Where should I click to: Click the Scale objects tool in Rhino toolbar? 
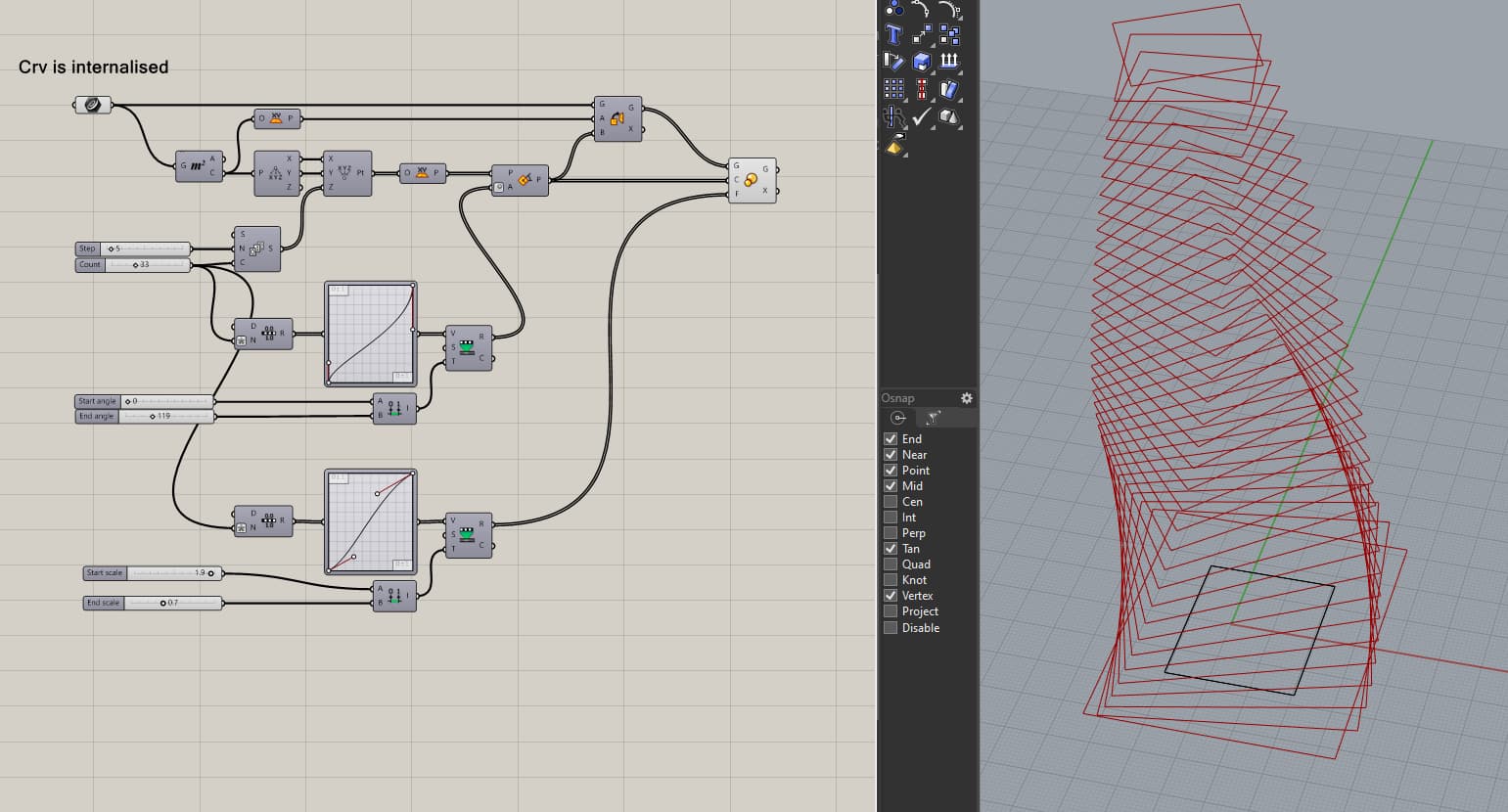[x=921, y=35]
